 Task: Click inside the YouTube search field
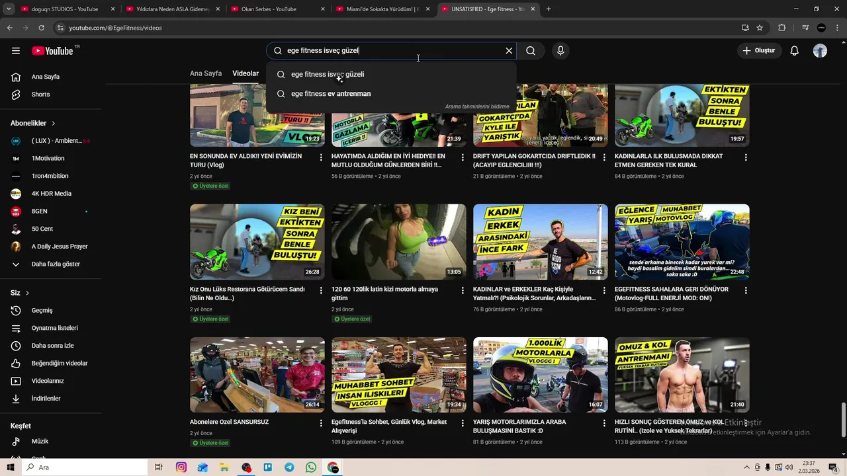pyautogui.click(x=390, y=51)
